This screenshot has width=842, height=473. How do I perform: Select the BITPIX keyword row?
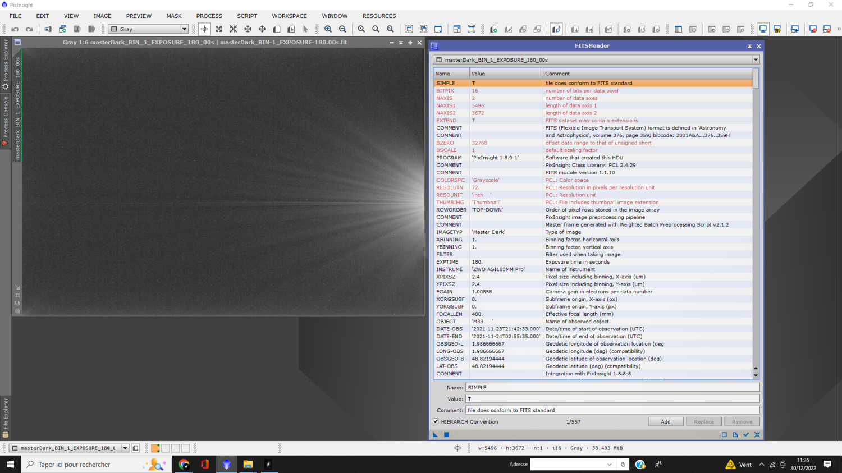[593, 91]
